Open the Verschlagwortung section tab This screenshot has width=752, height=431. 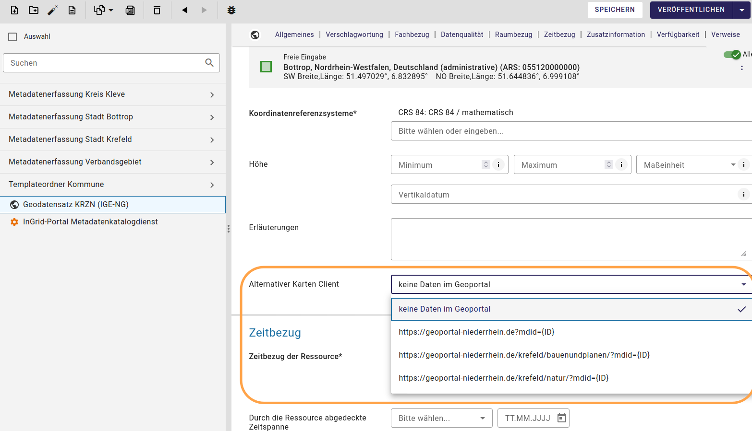354,34
